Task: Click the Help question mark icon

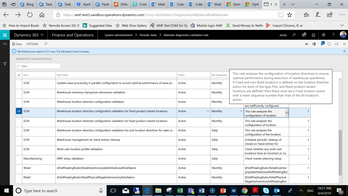Action: pos(333,35)
